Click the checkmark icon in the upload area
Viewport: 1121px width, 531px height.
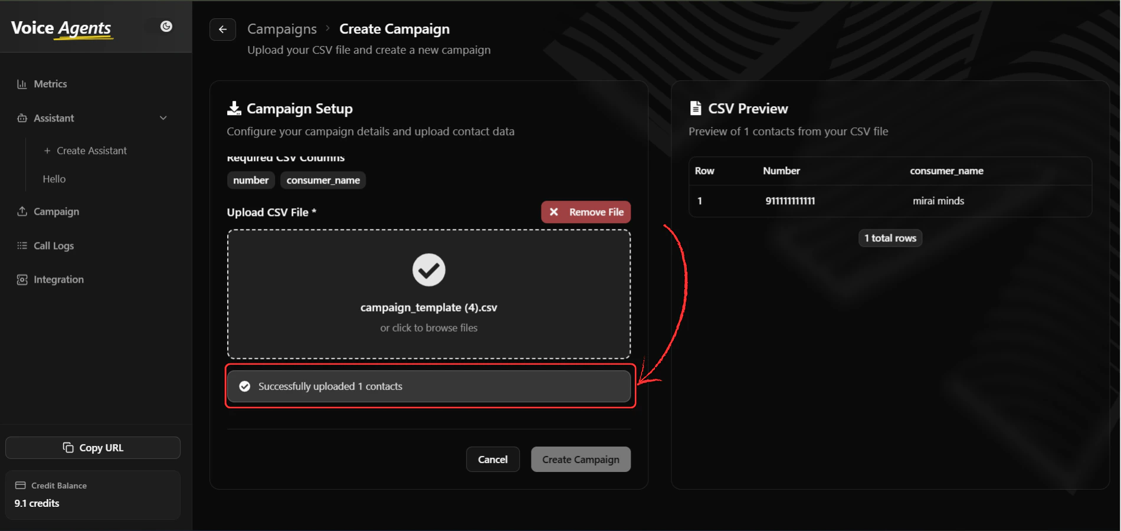click(429, 270)
